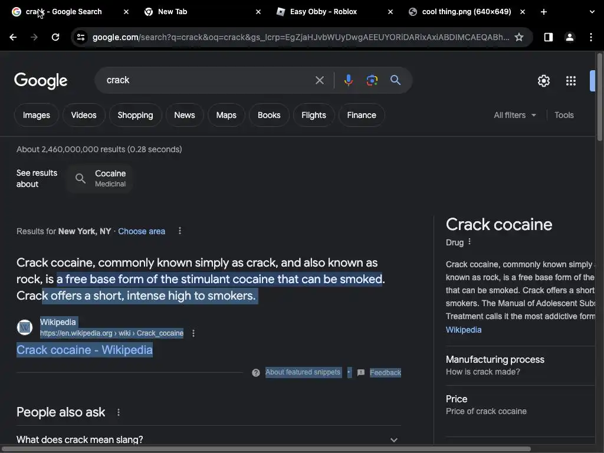This screenshot has height=453, width=604.
Task: Open the Wikipedia link in knowledge panel
Action: (x=464, y=330)
